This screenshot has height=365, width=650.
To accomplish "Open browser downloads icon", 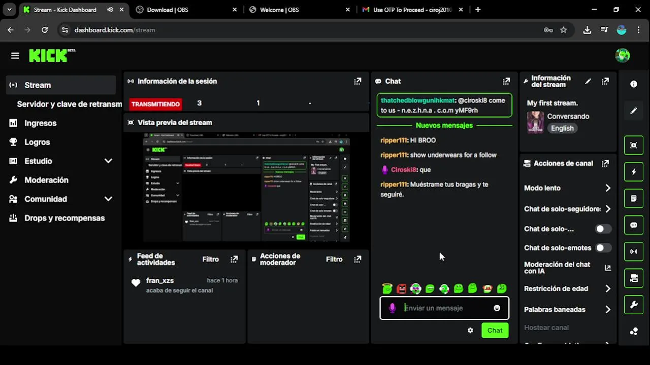I will (587, 30).
